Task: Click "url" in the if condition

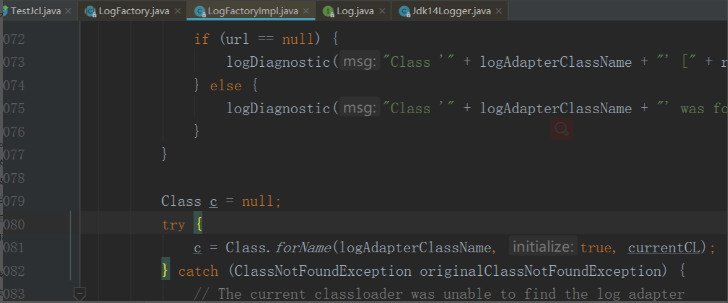Action: tap(238, 39)
